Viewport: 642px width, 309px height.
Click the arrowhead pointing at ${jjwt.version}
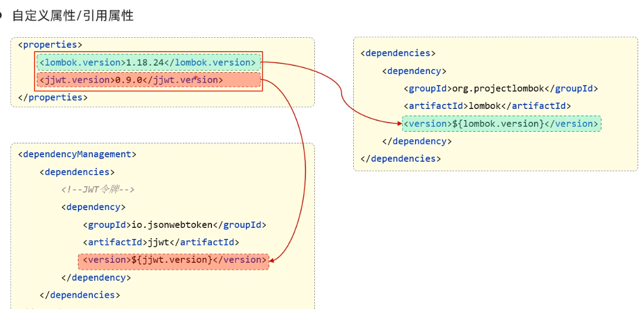pos(273,260)
